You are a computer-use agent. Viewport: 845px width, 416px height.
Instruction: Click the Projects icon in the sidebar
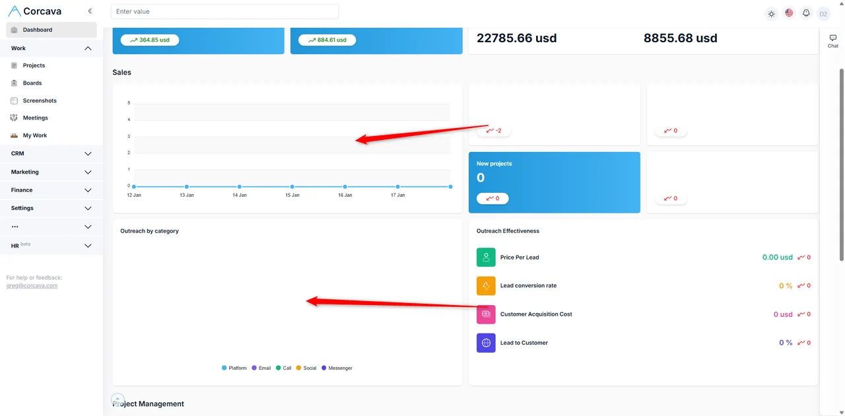[x=15, y=65]
